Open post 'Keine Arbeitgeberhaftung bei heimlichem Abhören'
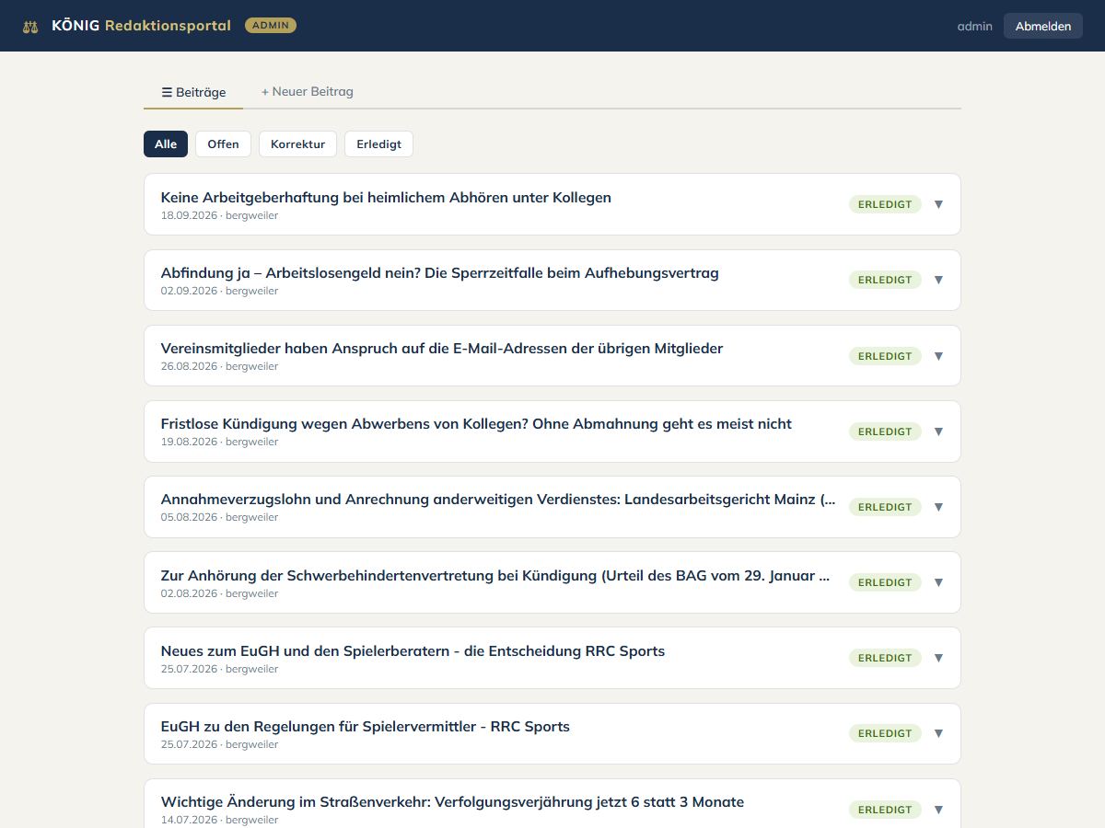 coord(386,197)
